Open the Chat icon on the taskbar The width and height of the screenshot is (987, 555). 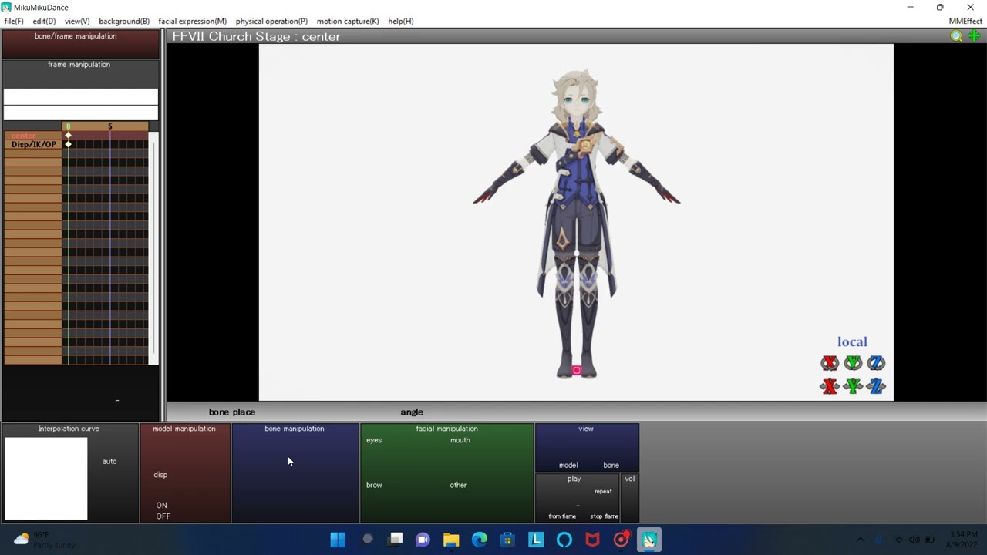(423, 540)
